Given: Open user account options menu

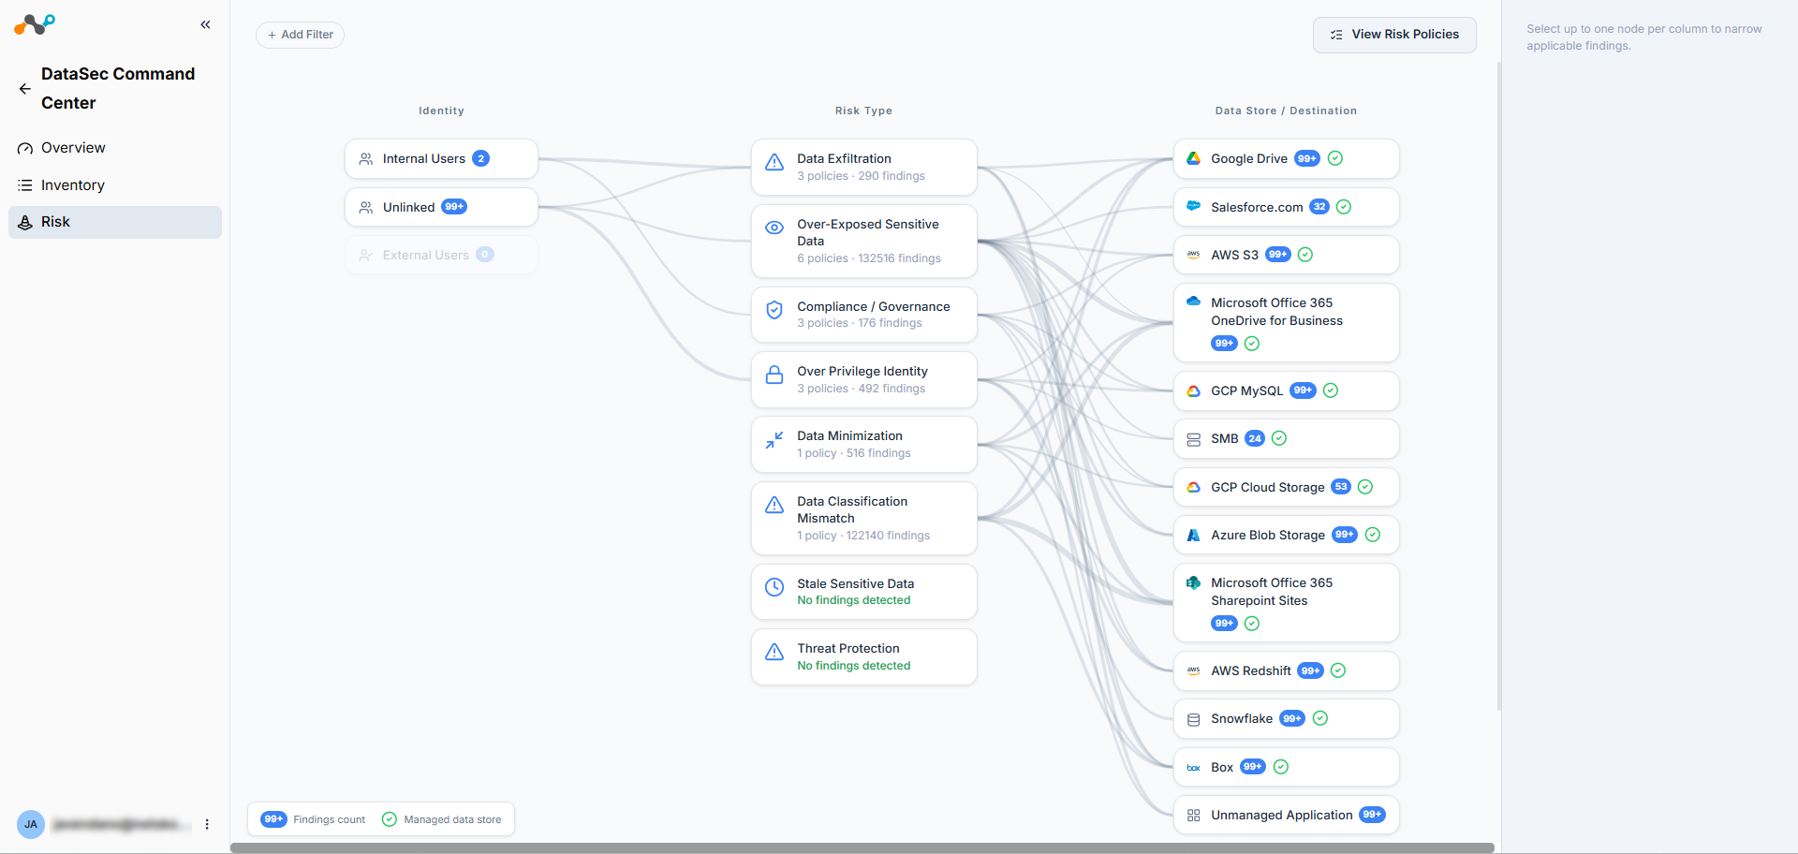Looking at the screenshot, I should coord(207,825).
